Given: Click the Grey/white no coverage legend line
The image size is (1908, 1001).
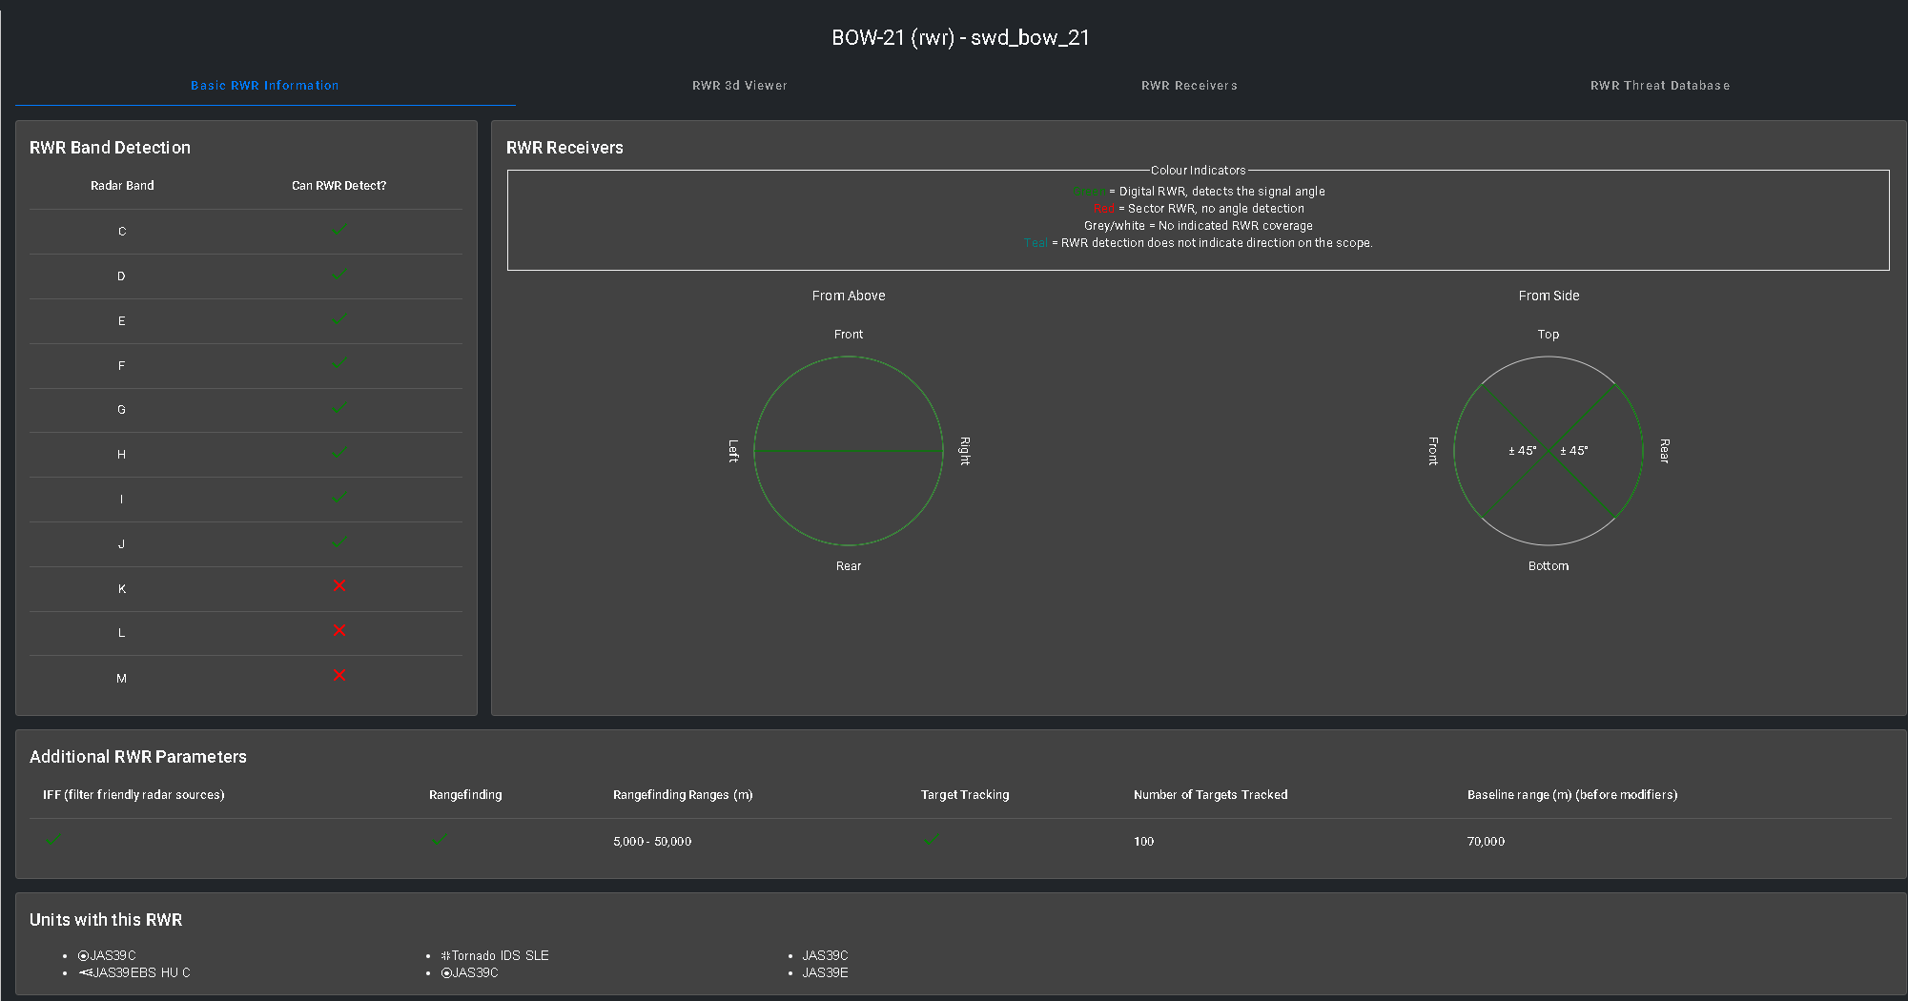Looking at the screenshot, I should click(1199, 226).
